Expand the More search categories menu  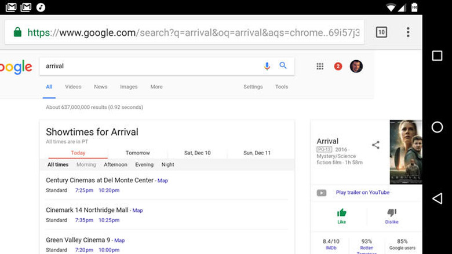click(x=156, y=87)
